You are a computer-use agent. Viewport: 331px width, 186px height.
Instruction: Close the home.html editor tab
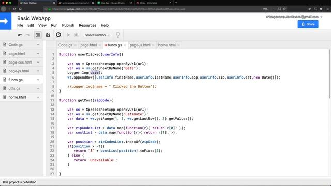[x=178, y=45]
